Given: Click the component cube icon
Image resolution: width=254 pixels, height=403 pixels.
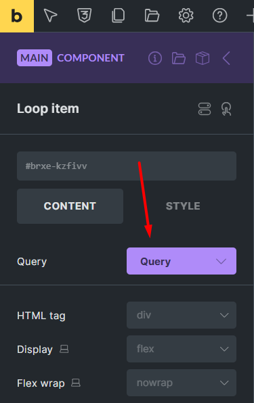Looking at the screenshot, I should coord(203,58).
